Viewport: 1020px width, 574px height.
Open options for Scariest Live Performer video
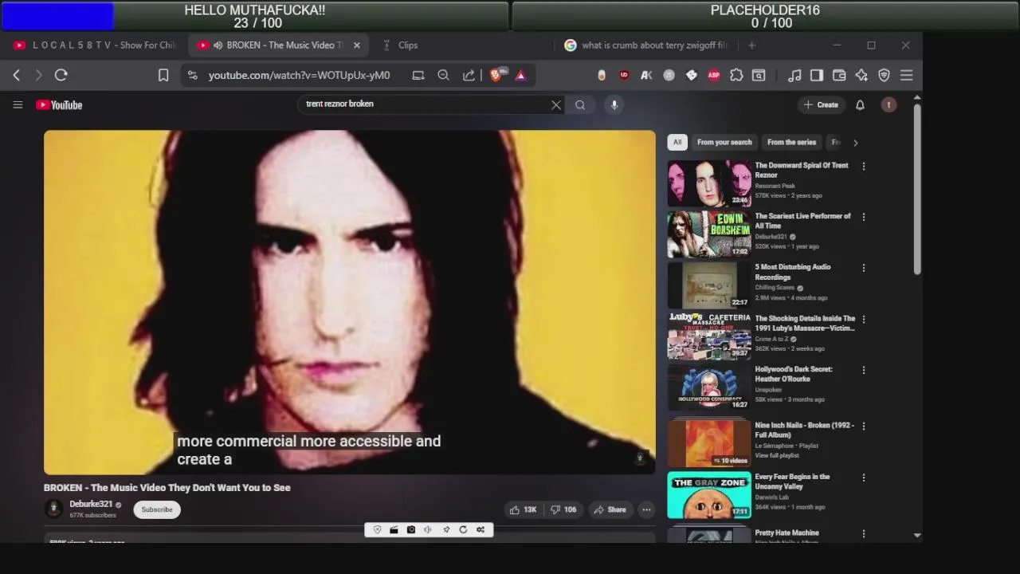(863, 217)
